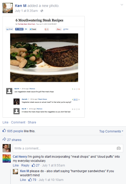The image size is (126, 184).
Task: Open the steak recipes photo
Action: (x=44, y=67)
